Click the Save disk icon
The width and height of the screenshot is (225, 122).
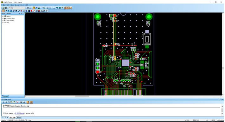pyautogui.click(x=6, y=8)
